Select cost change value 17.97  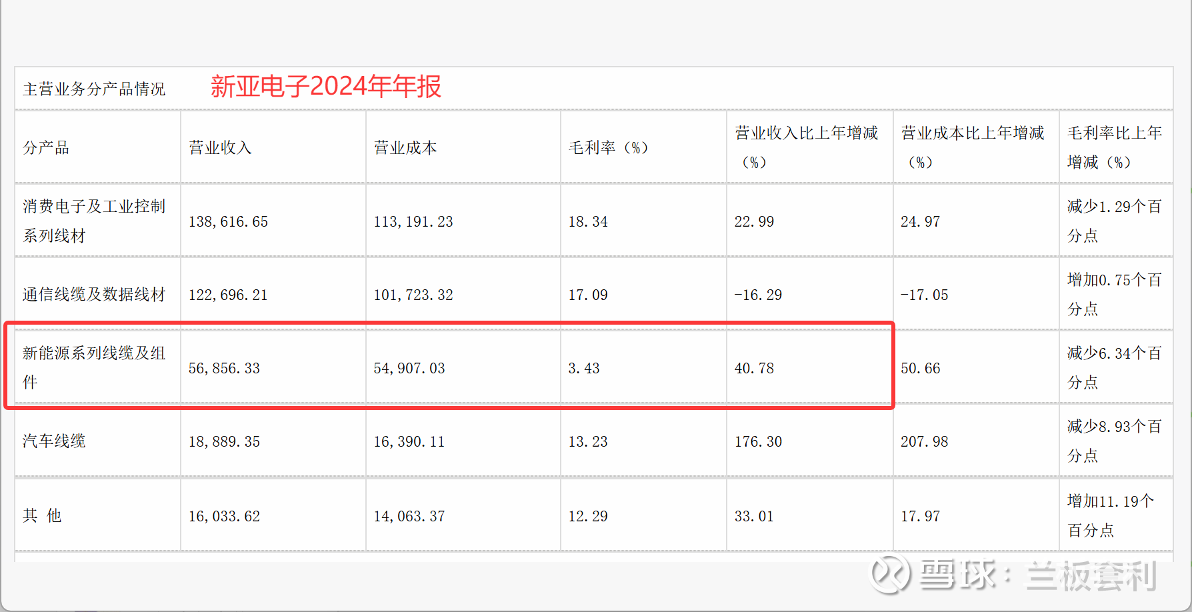click(920, 516)
